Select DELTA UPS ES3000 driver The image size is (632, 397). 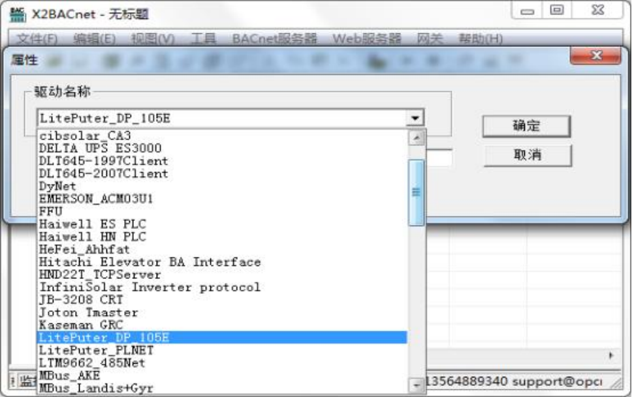222,148
